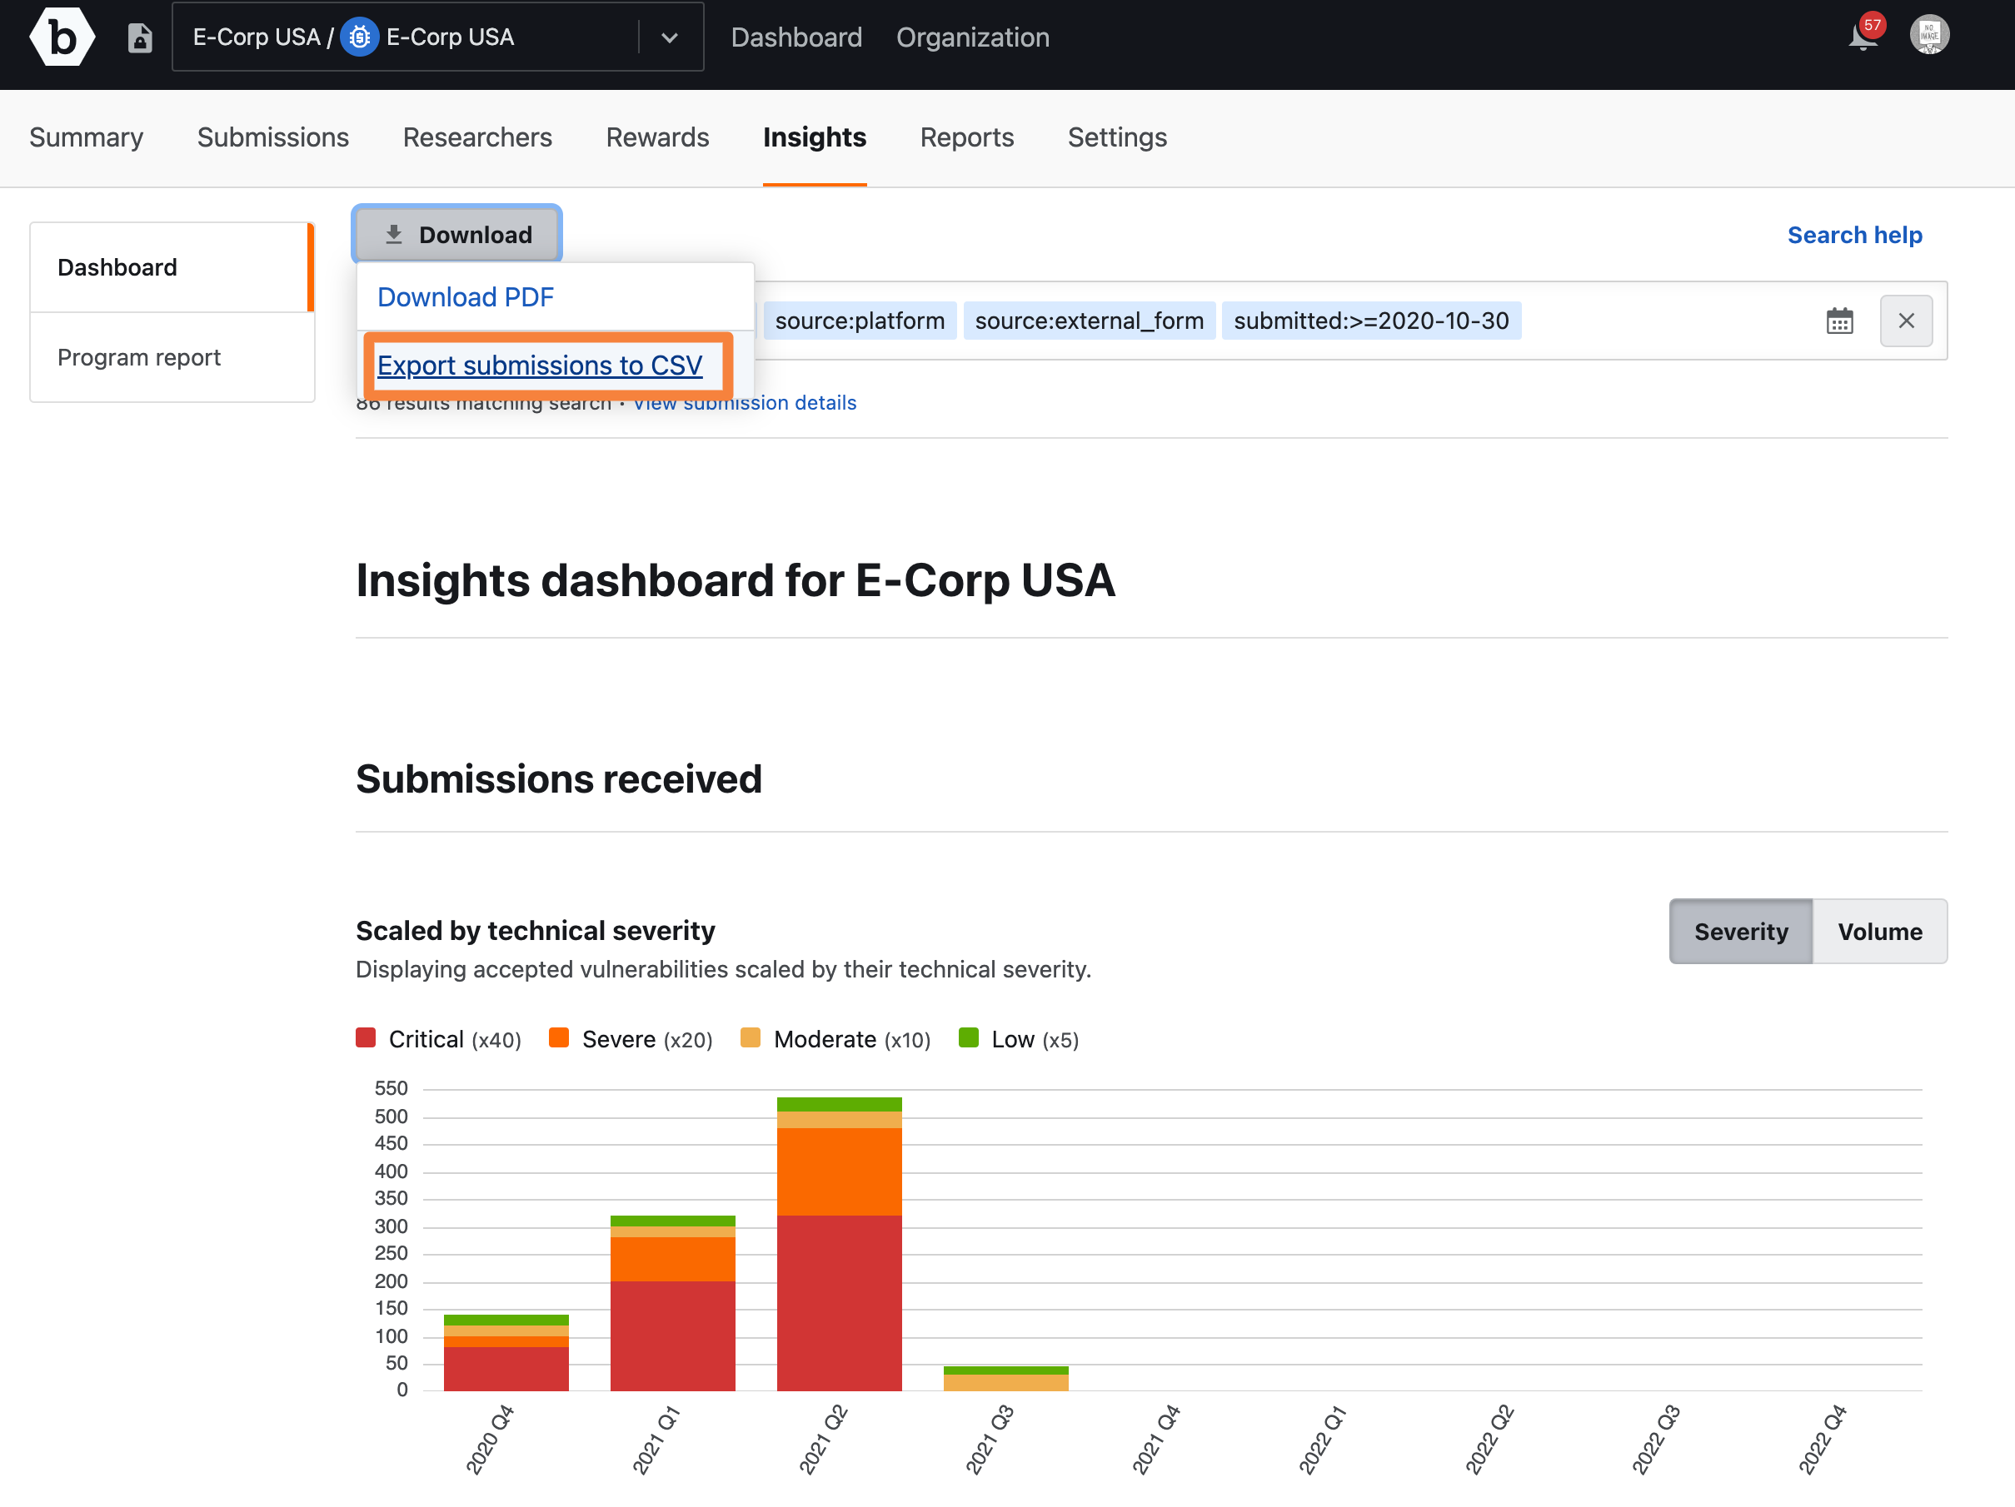Choose Export submissions to CSV

pos(539,366)
